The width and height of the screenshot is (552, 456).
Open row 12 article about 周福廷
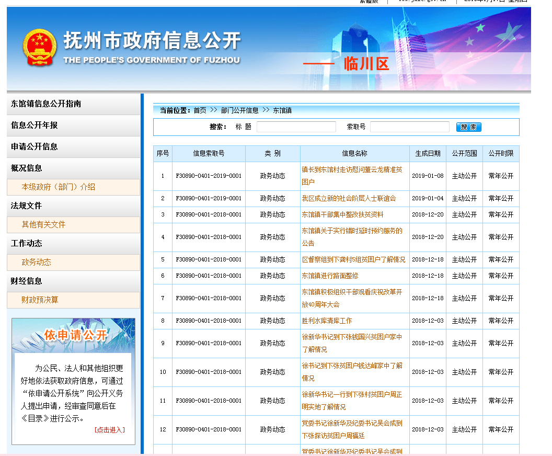point(352,430)
